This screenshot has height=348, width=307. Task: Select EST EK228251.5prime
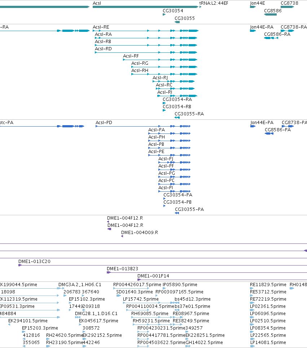tap(205, 335)
